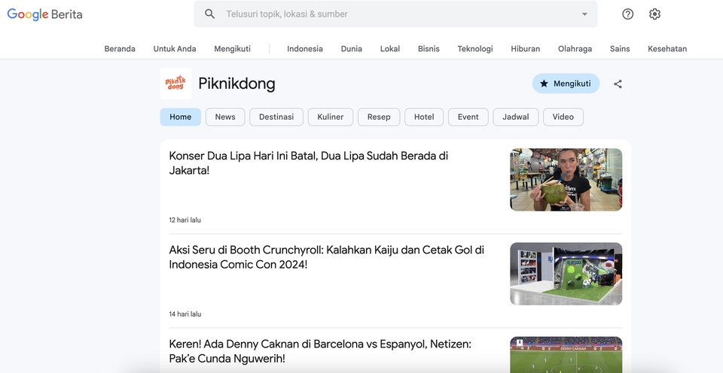The height and width of the screenshot is (373, 723).
Task: Click the football stadium thumbnail
Action: [x=566, y=355]
